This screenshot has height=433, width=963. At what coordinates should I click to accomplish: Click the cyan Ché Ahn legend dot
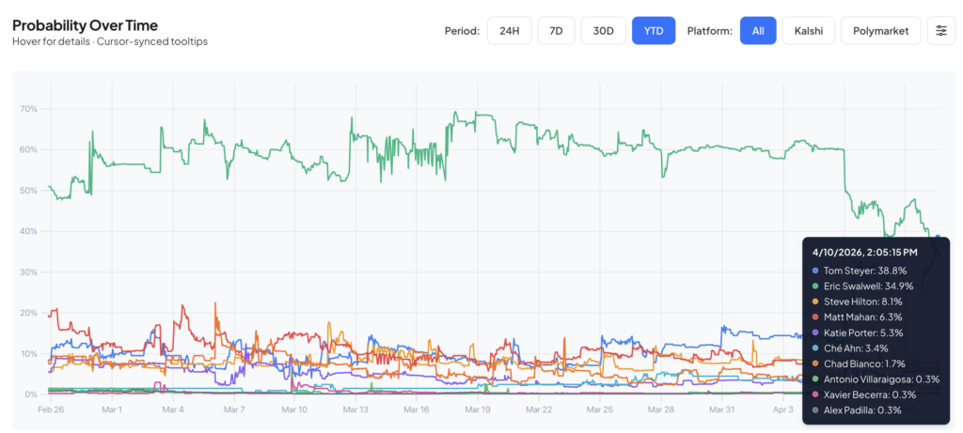(814, 348)
